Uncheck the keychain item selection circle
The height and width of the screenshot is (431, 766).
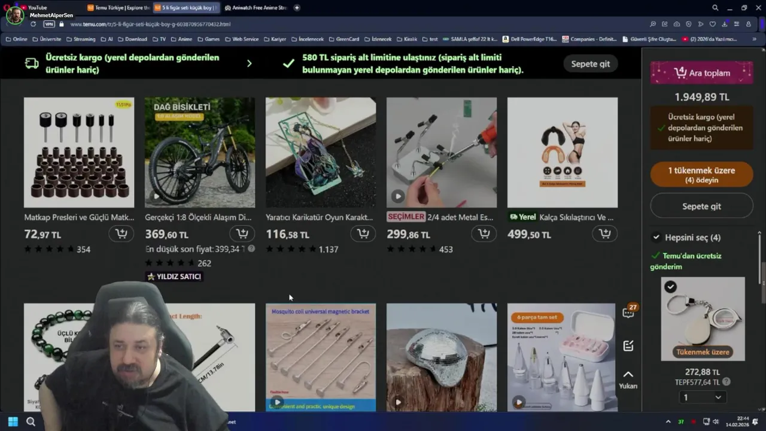click(x=670, y=287)
